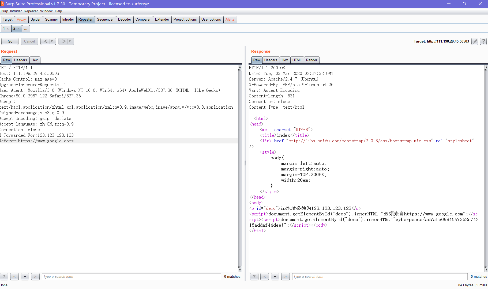Open the Window menu

tap(46, 11)
